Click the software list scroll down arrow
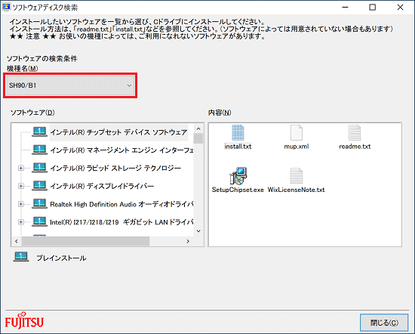This screenshot has height=334, width=415. (198, 231)
